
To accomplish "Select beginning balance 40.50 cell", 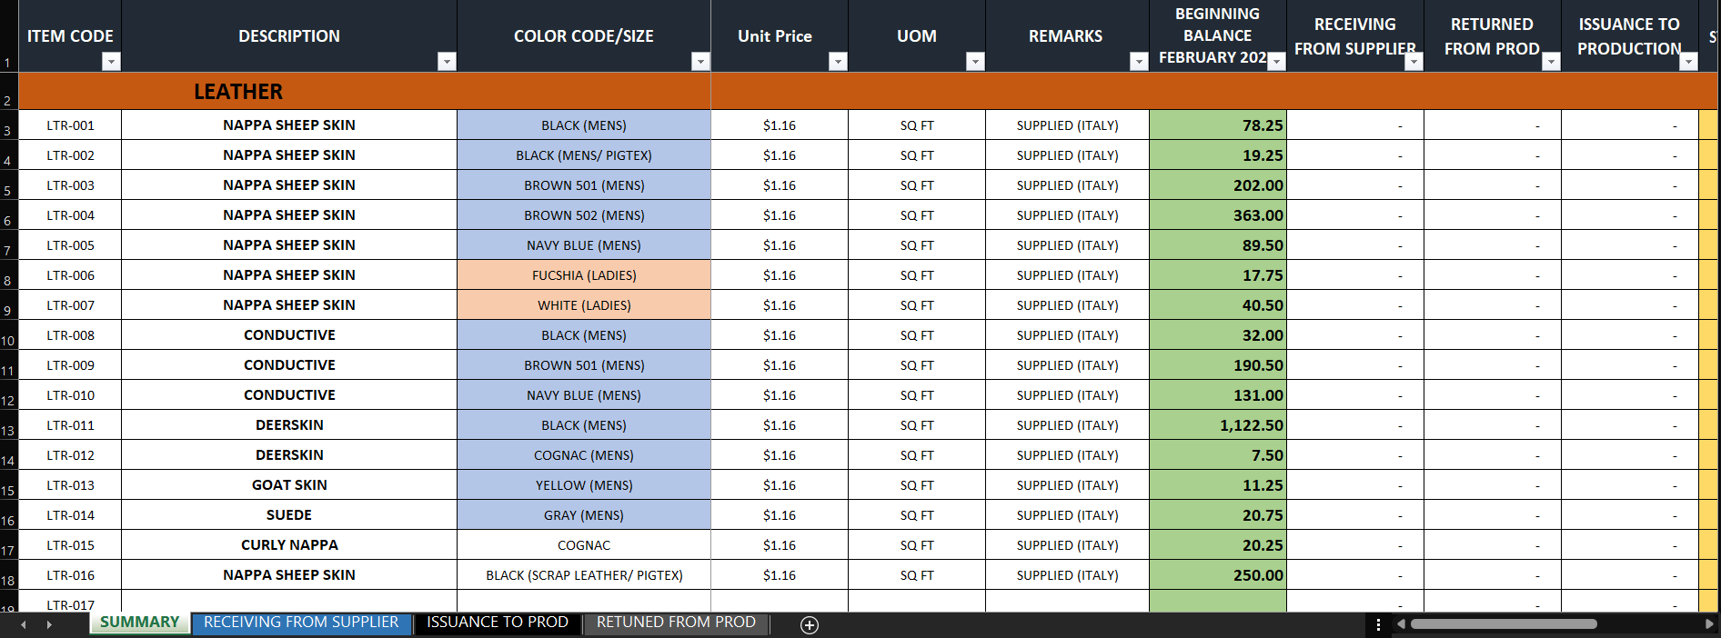I will [x=1218, y=305].
